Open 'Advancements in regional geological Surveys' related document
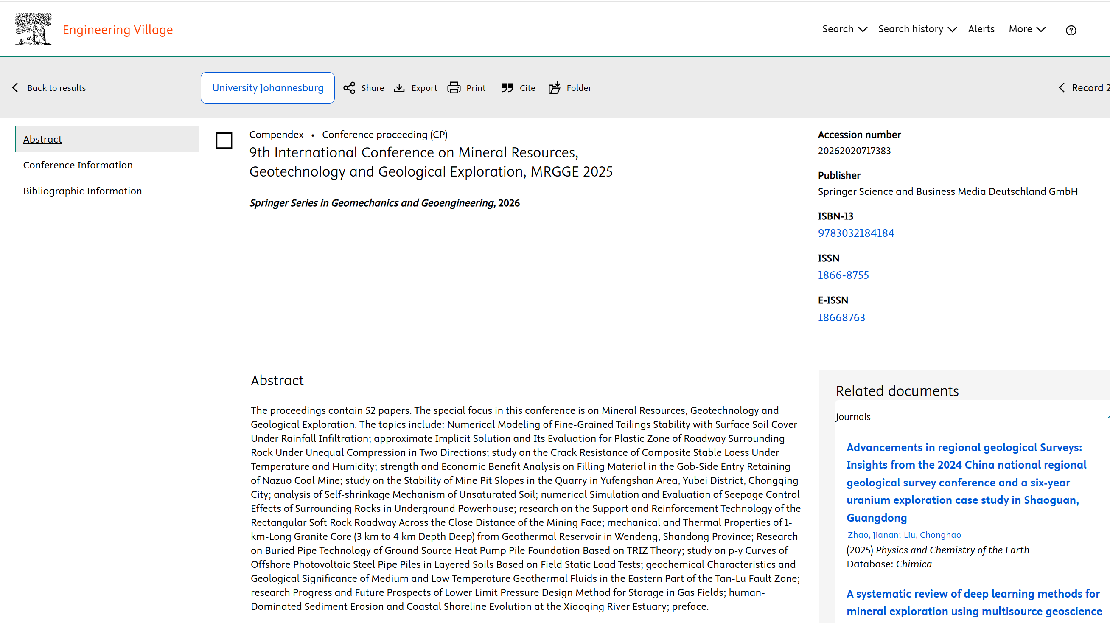Viewport: 1110px width, 623px height. coord(966,483)
